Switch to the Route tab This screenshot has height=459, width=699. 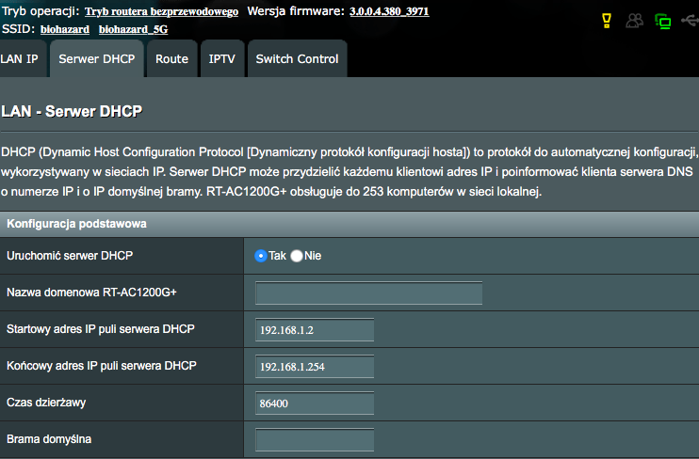pos(171,58)
